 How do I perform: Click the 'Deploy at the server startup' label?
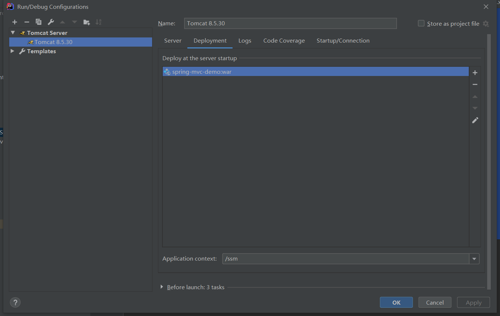click(x=199, y=58)
